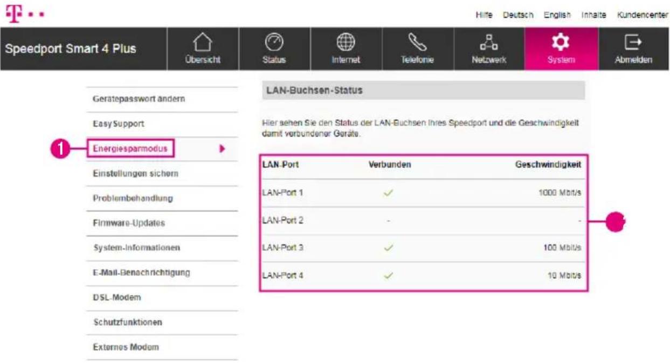Screen dimensions: 670x363
Task: Switch language to English
Action: [x=557, y=15]
